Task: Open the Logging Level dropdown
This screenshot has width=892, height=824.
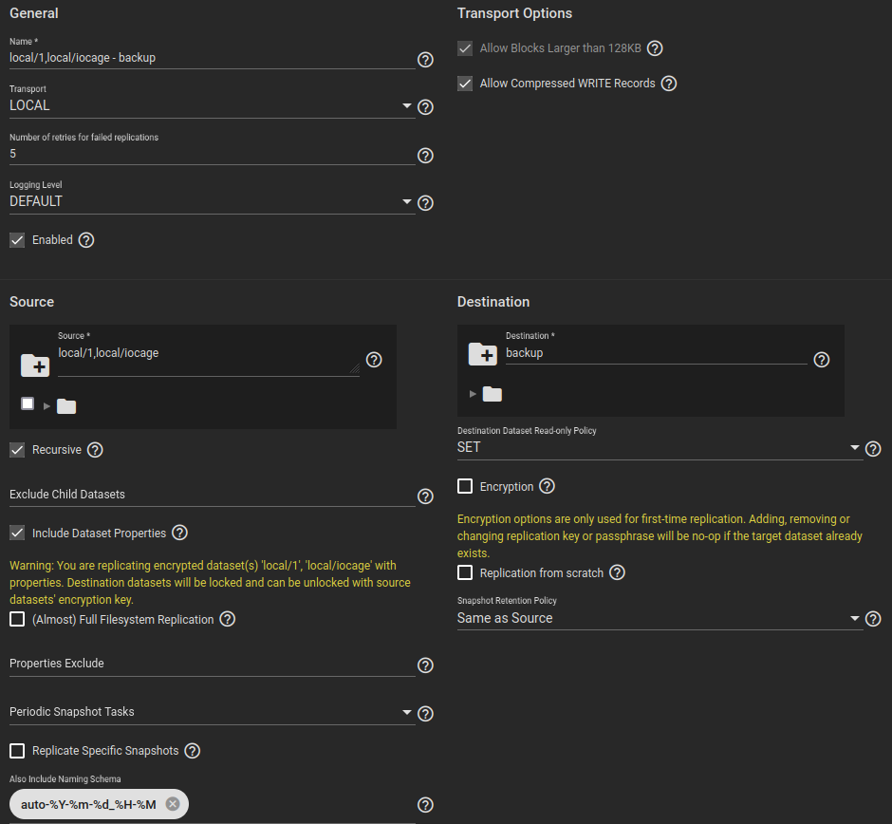Action: point(212,201)
